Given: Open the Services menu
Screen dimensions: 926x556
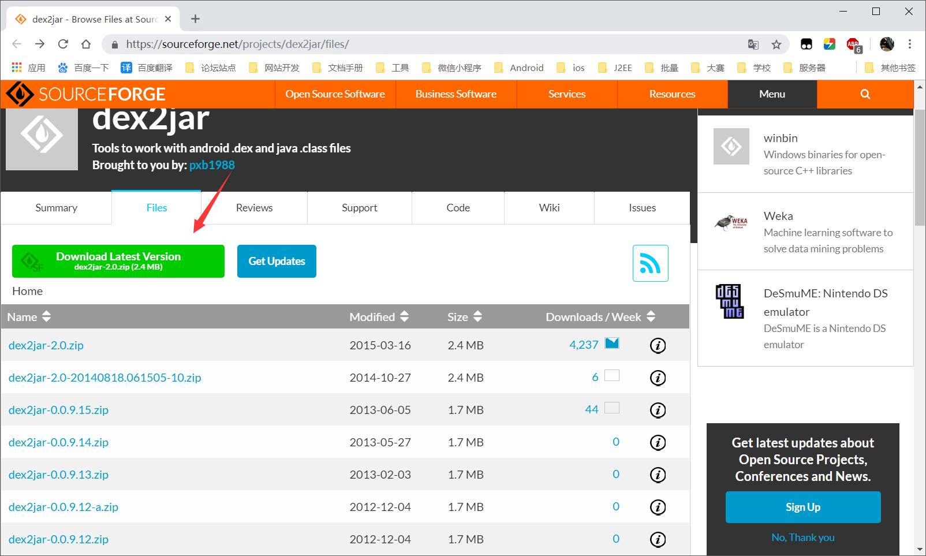Looking at the screenshot, I should point(567,94).
